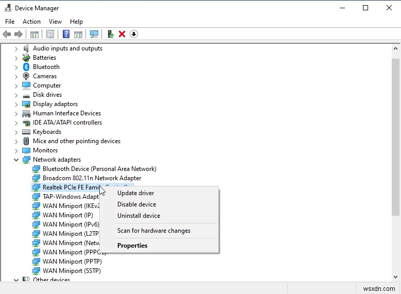Click the Network adapters category icon
Image resolution: width=401 pixels, height=294 pixels.
[x=26, y=160]
